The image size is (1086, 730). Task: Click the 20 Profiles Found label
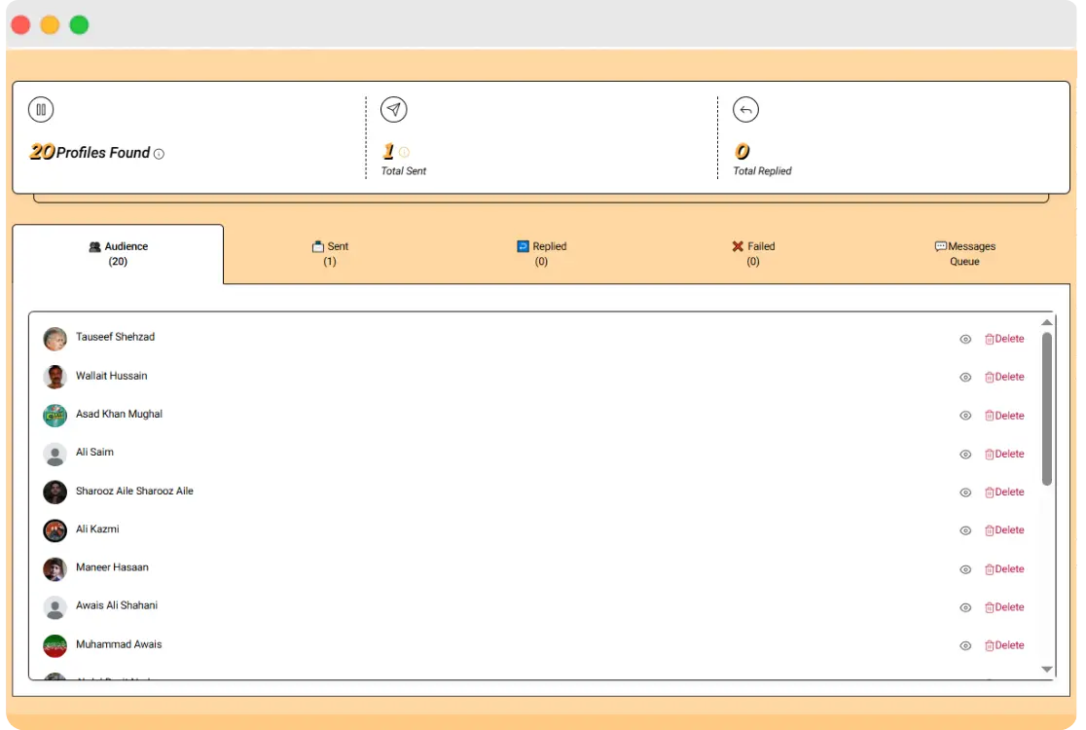[90, 152]
